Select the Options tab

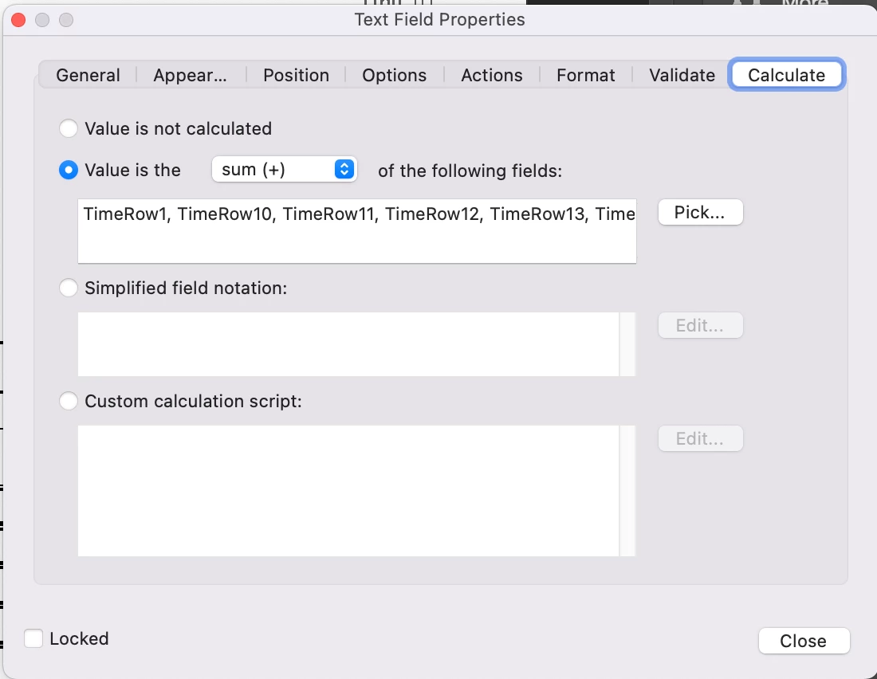395,75
